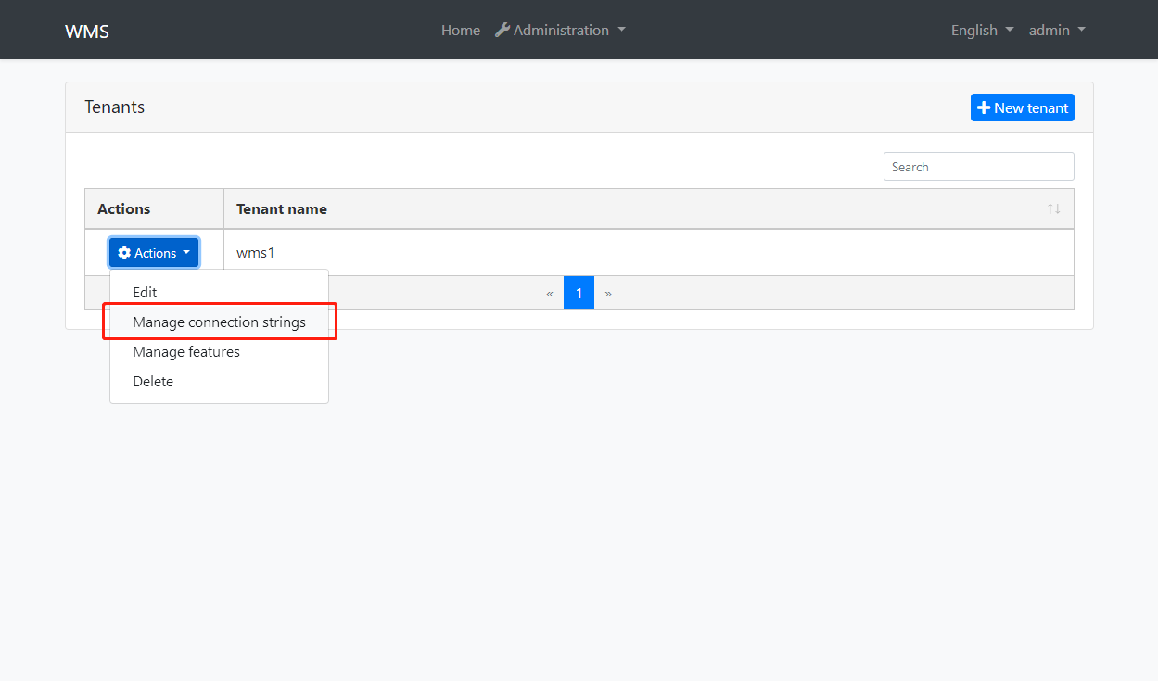The image size is (1158, 681).
Task: Click the next page chevron in pagination
Action: [608, 293]
